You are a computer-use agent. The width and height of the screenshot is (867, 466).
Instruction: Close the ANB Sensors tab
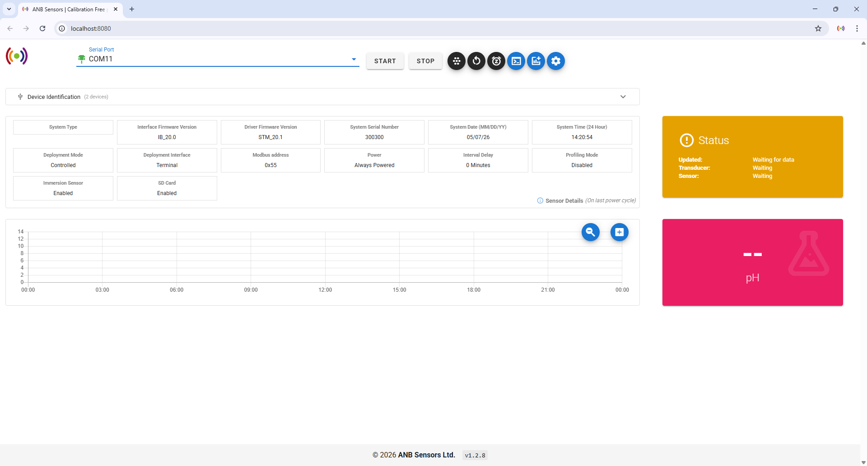pyautogui.click(x=116, y=9)
